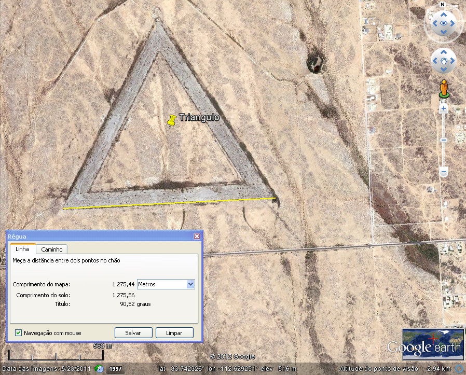Click the Salvar button

(x=133, y=333)
